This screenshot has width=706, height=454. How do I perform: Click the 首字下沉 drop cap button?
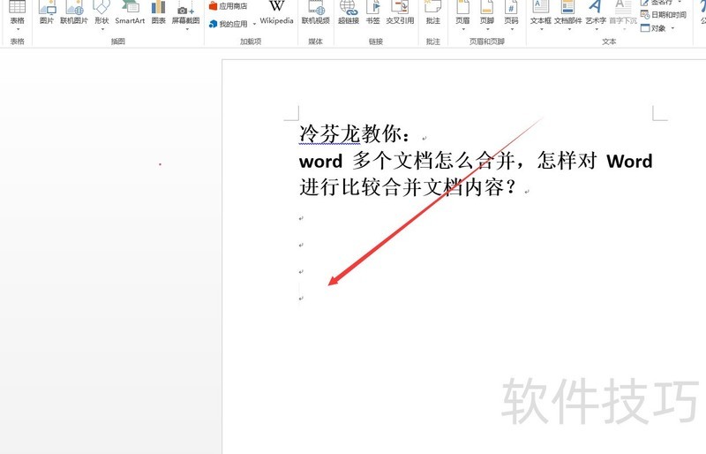click(623, 15)
